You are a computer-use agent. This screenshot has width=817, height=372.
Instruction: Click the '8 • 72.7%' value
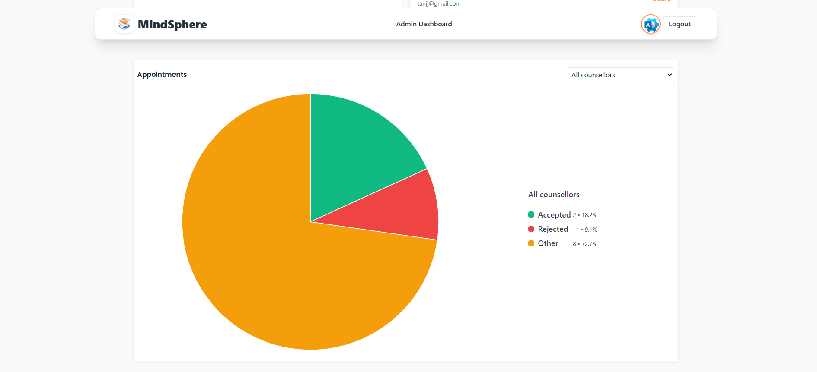point(585,244)
